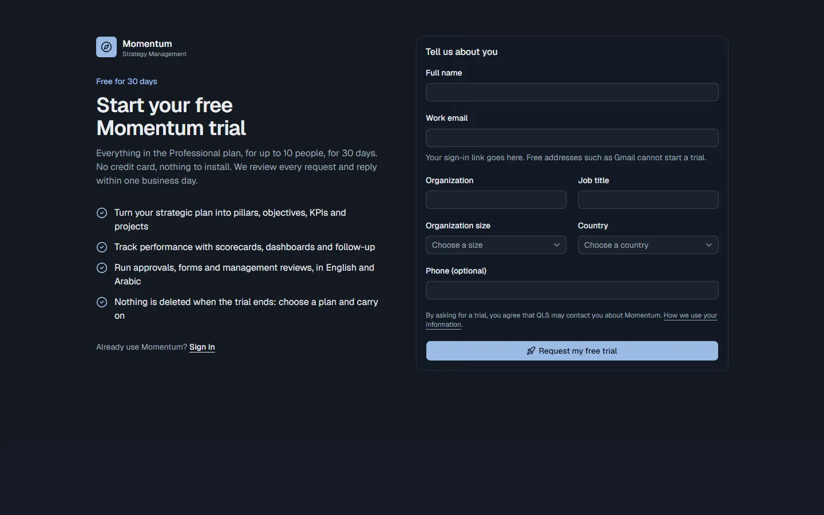Click the 'Job title' field label

[593, 180]
